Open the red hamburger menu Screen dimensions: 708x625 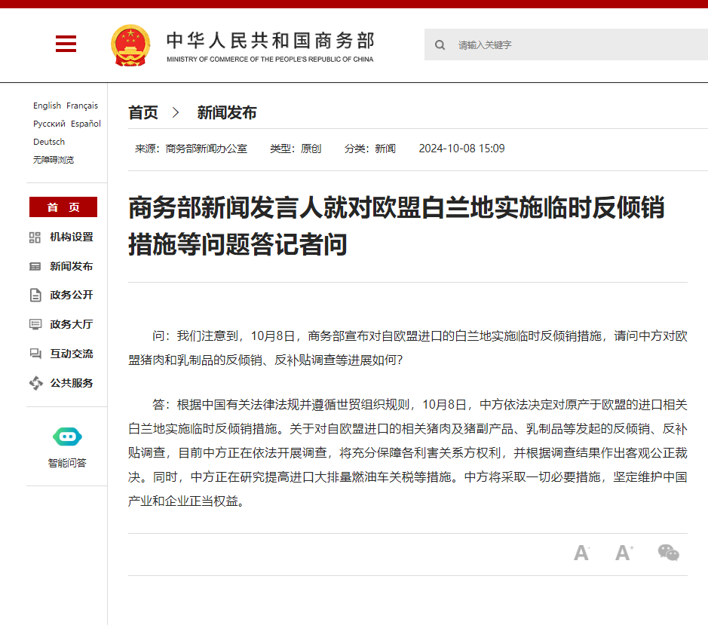(x=66, y=44)
